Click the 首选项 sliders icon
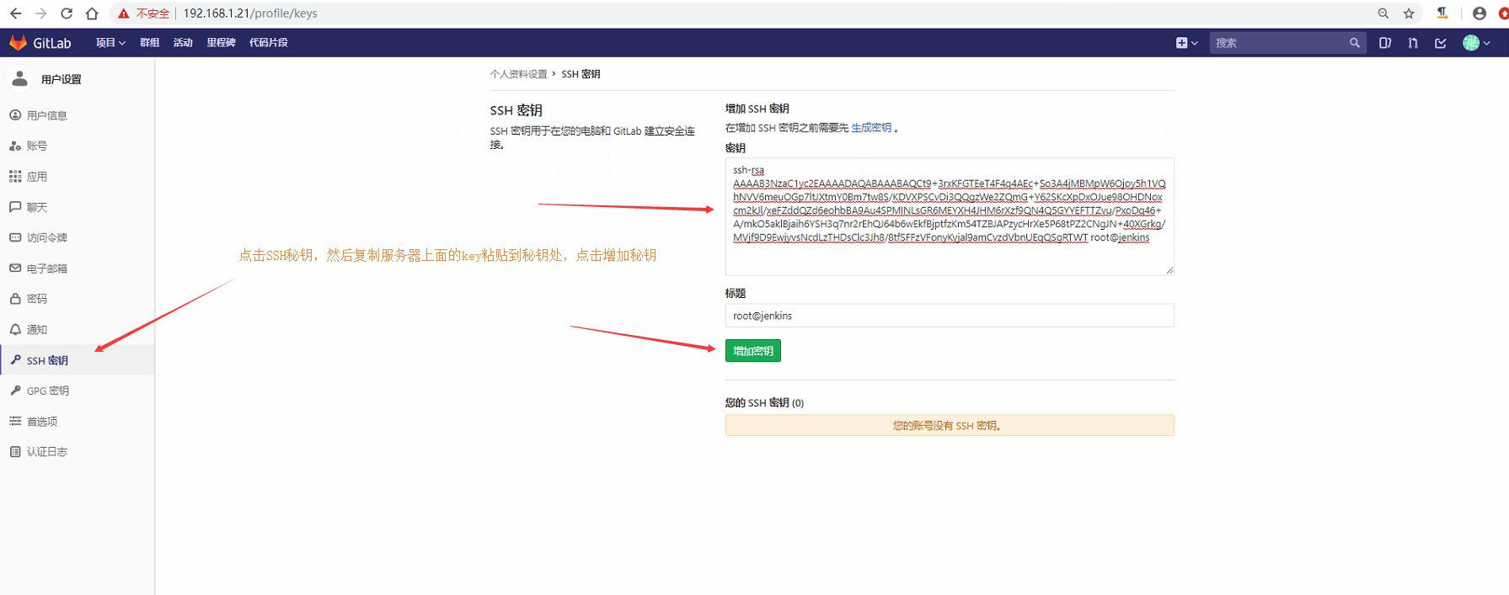Screen dimensions: 1509x595 click(15, 422)
